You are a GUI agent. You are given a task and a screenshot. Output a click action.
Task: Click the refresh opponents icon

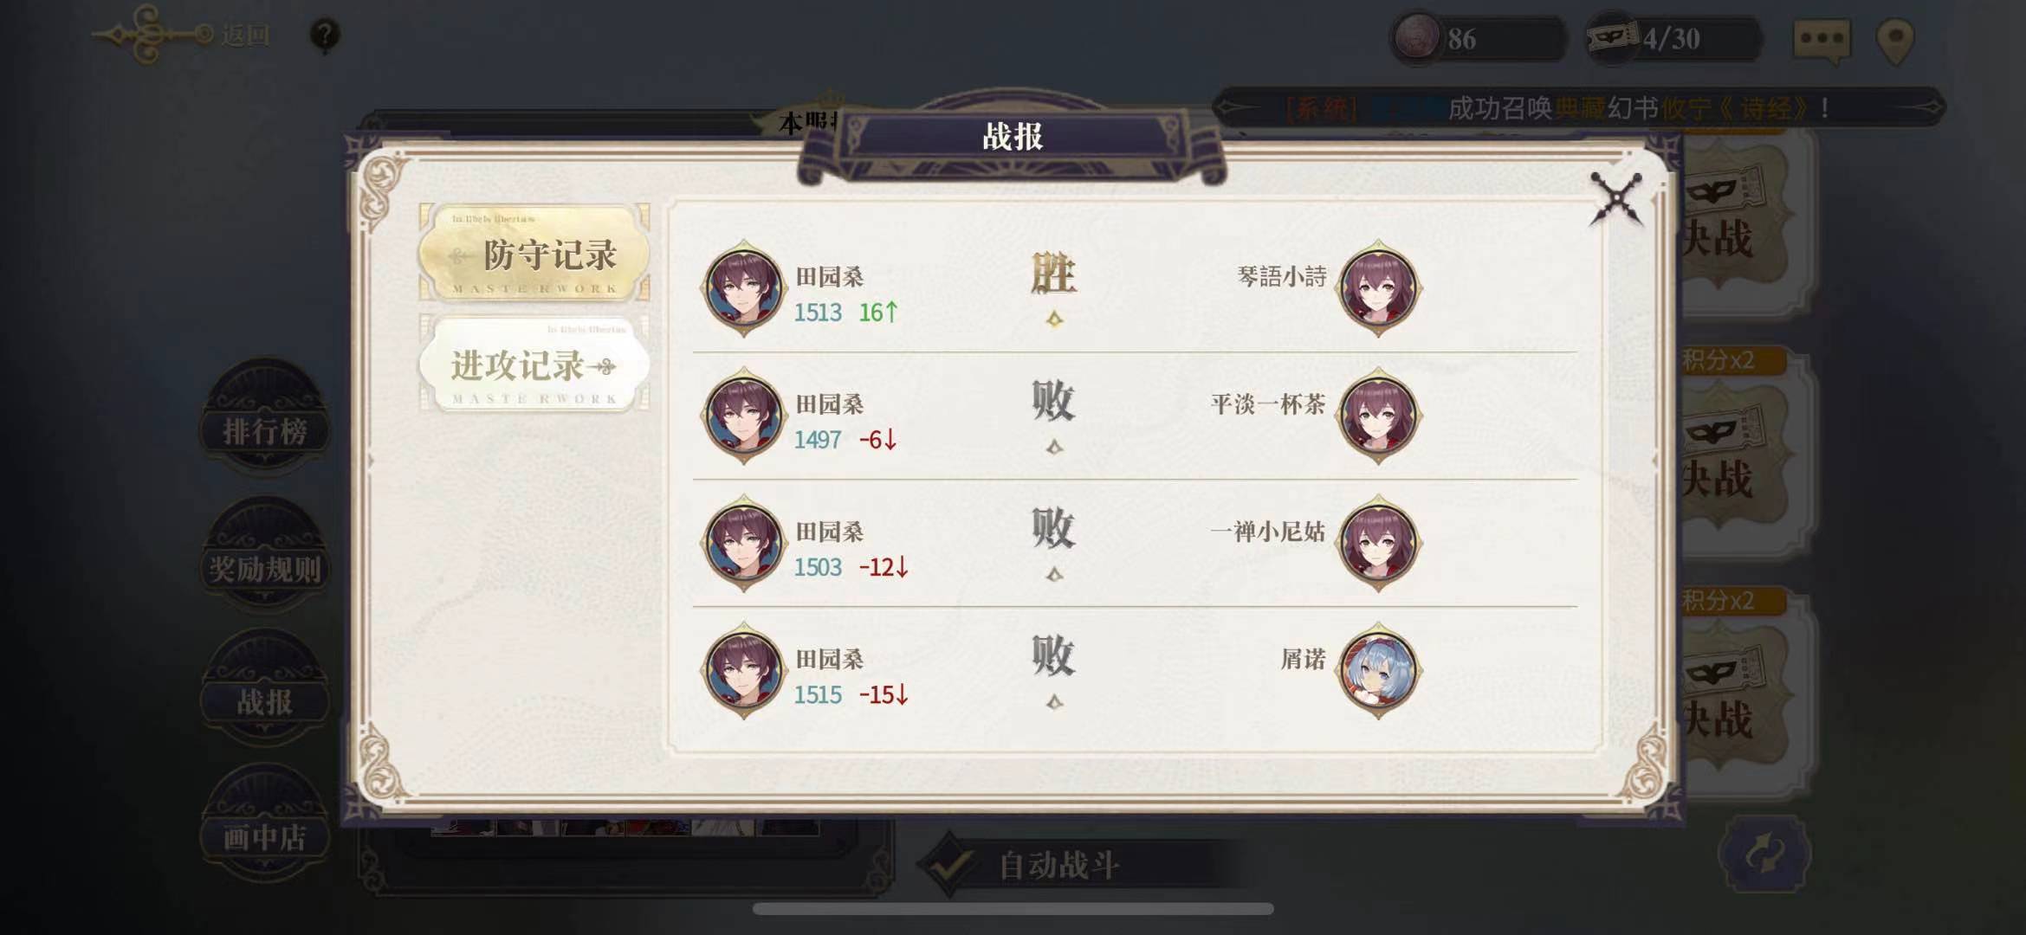pyautogui.click(x=1764, y=854)
